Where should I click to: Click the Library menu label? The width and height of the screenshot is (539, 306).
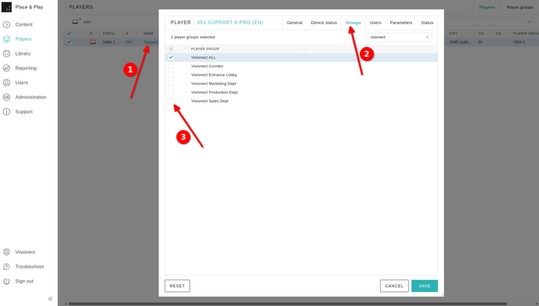click(x=23, y=53)
